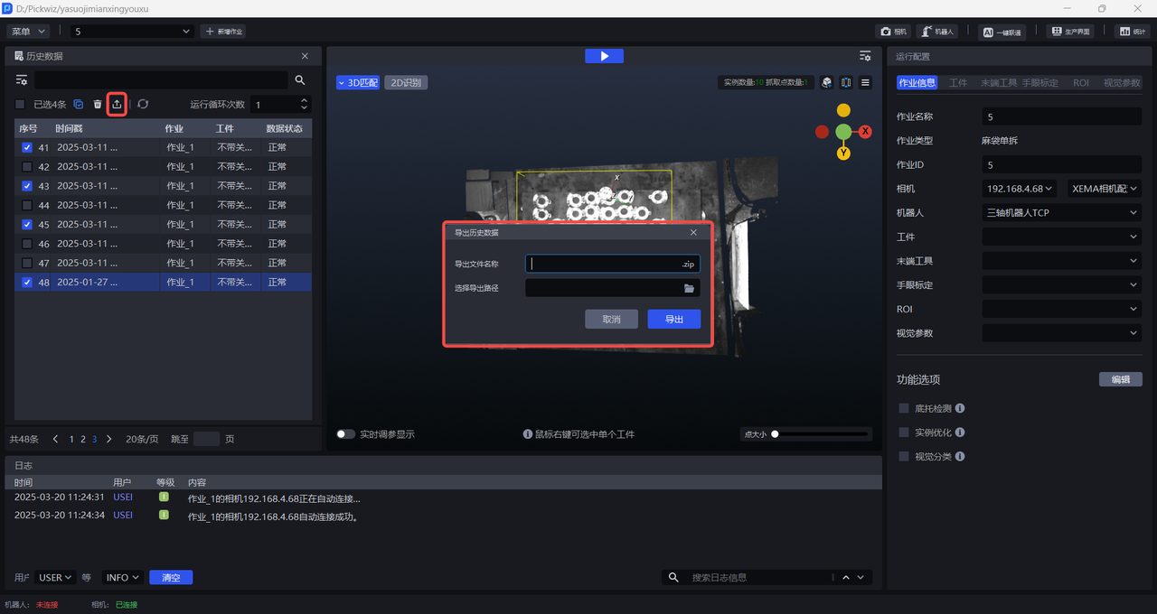Open the 相机 camera toolbar button
The width and height of the screenshot is (1157, 614).
tap(893, 32)
